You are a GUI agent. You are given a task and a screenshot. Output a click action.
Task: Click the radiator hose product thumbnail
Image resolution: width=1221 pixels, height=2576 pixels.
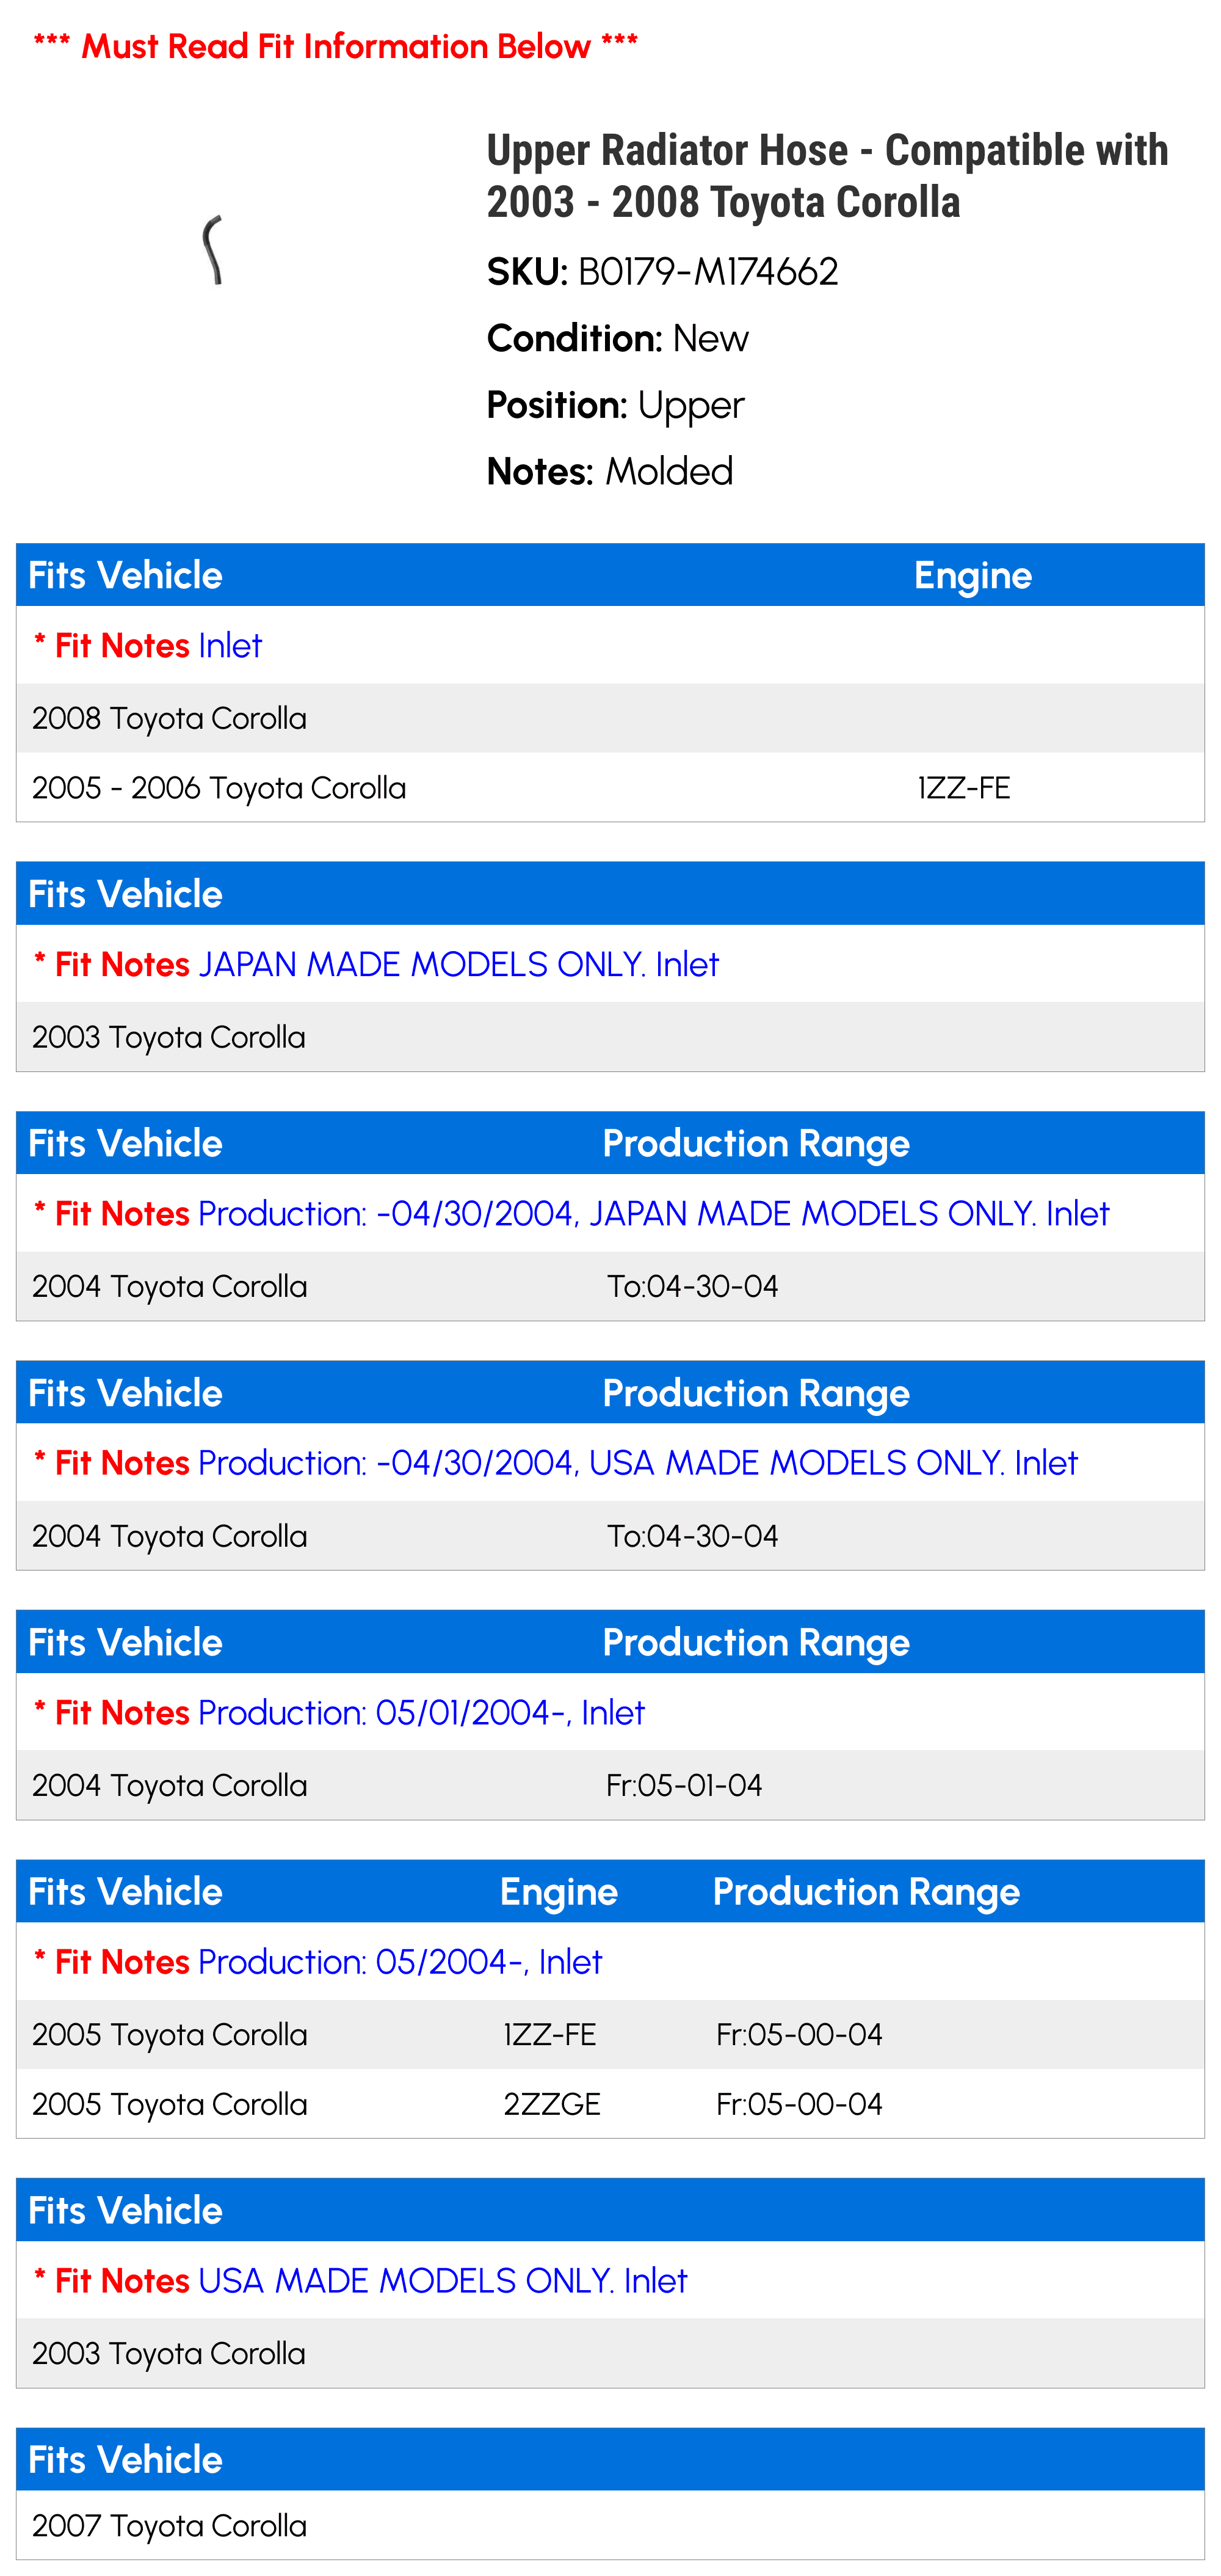pyautogui.click(x=213, y=250)
